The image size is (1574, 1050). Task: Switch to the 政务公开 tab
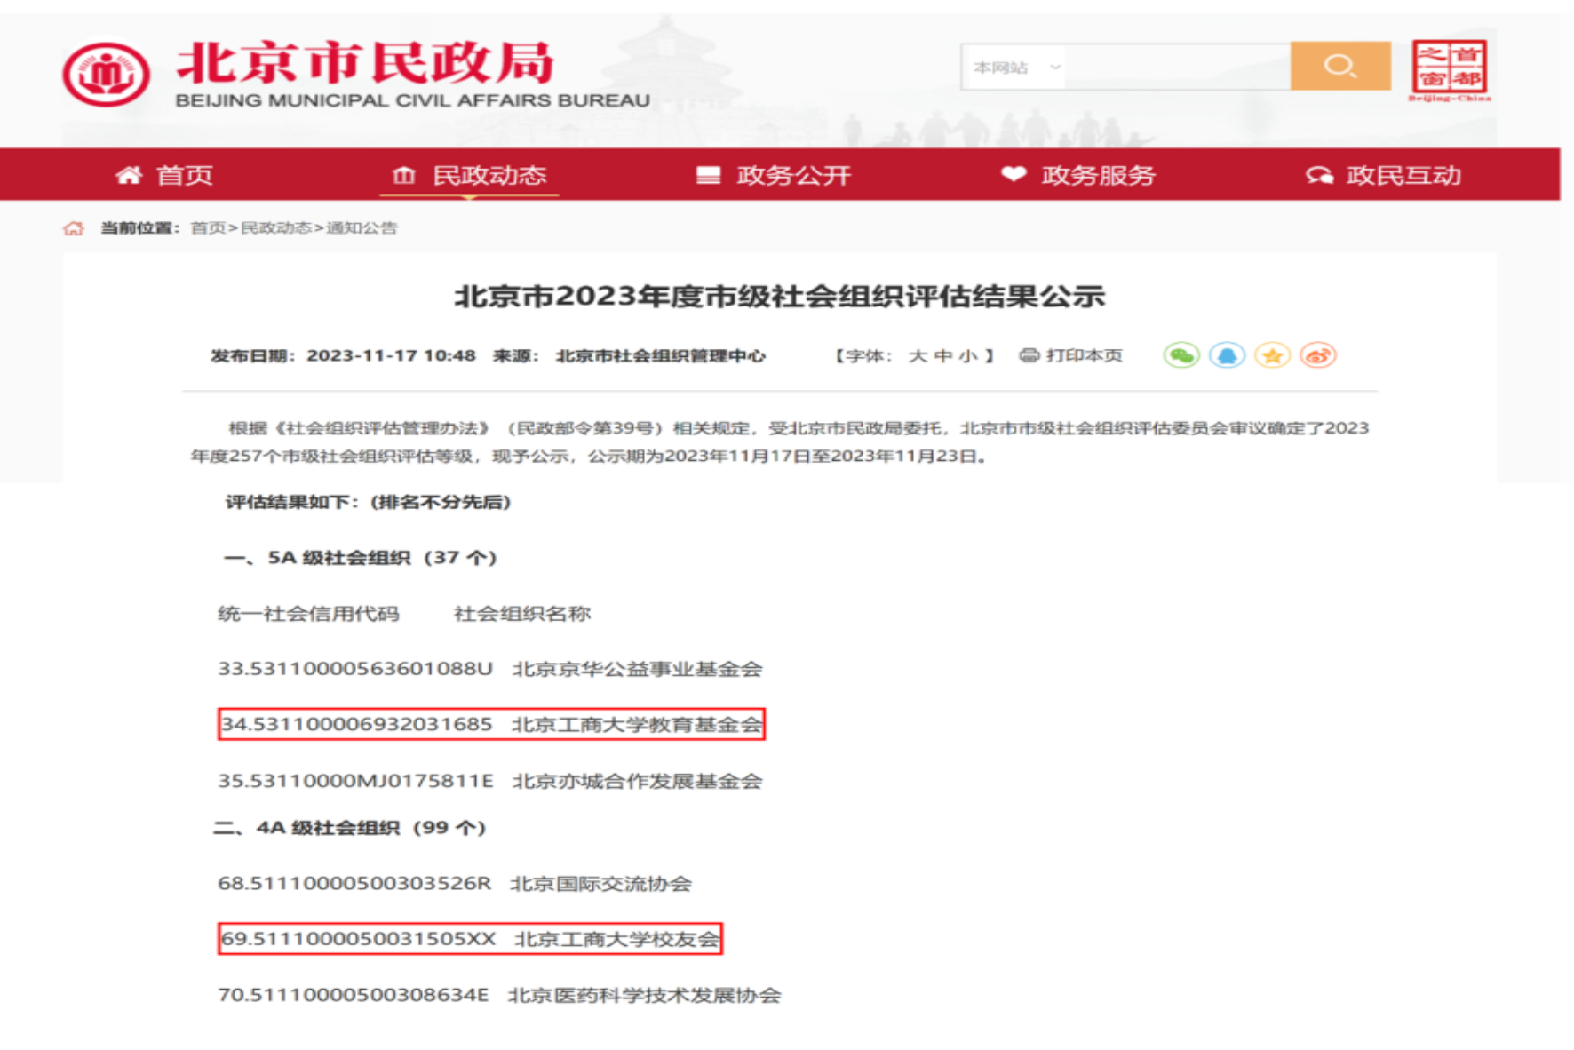[x=791, y=175]
